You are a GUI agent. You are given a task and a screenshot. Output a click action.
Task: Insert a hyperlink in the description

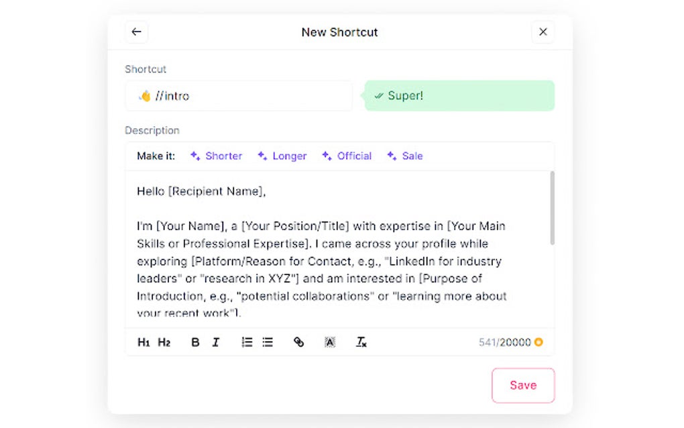click(298, 342)
